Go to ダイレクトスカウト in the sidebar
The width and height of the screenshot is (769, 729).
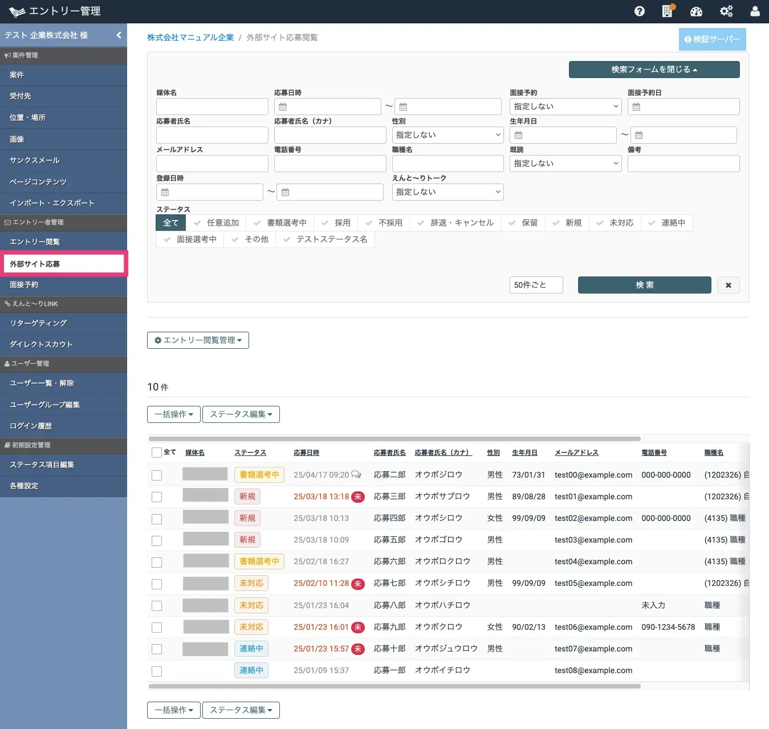(41, 344)
